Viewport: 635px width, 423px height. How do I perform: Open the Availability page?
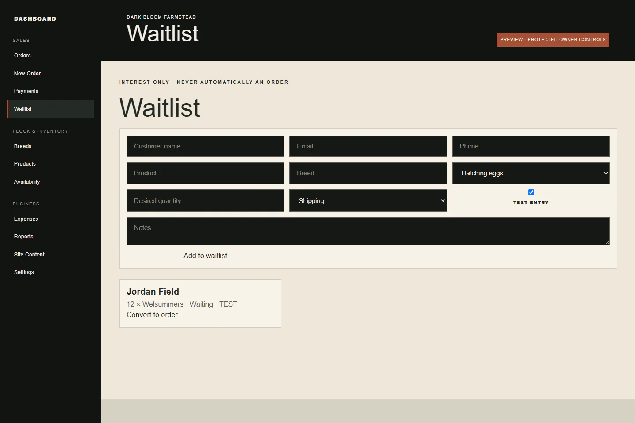51,182
